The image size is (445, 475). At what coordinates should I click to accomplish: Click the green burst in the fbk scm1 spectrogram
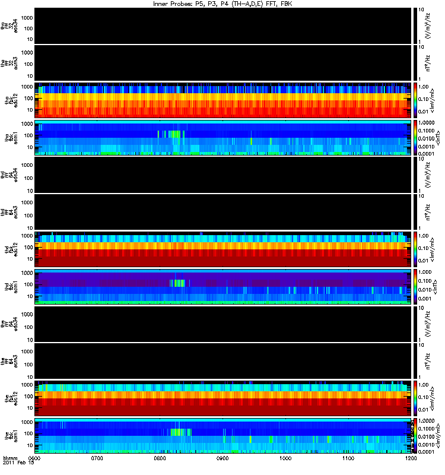(x=180, y=432)
